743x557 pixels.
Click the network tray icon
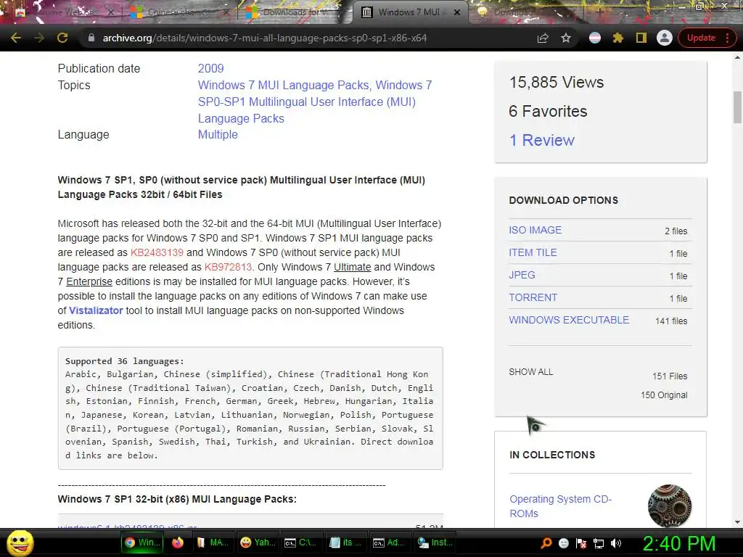(x=599, y=543)
